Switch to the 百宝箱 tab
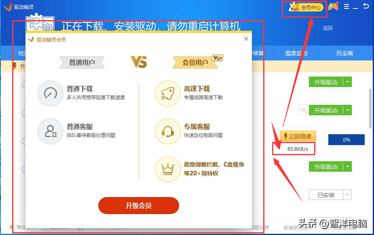Image resolution: width=374 pixels, height=235 pixels. coord(344,53)
